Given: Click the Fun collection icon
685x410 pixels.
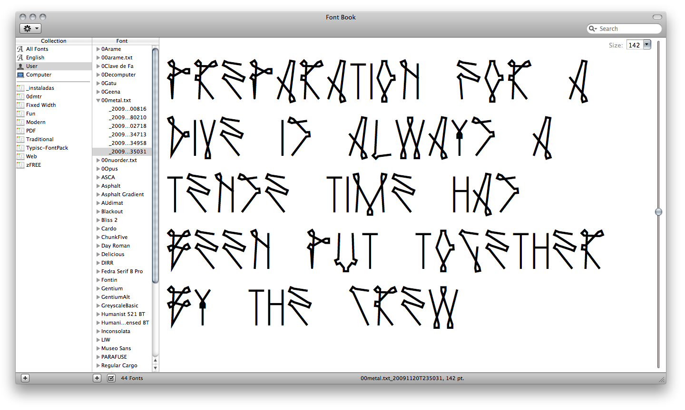Looking at the screenshot, I should pos(20,114).
